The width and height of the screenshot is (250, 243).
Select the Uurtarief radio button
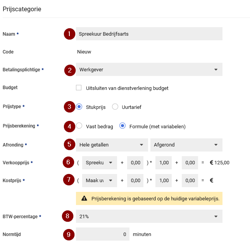(115, 107)
